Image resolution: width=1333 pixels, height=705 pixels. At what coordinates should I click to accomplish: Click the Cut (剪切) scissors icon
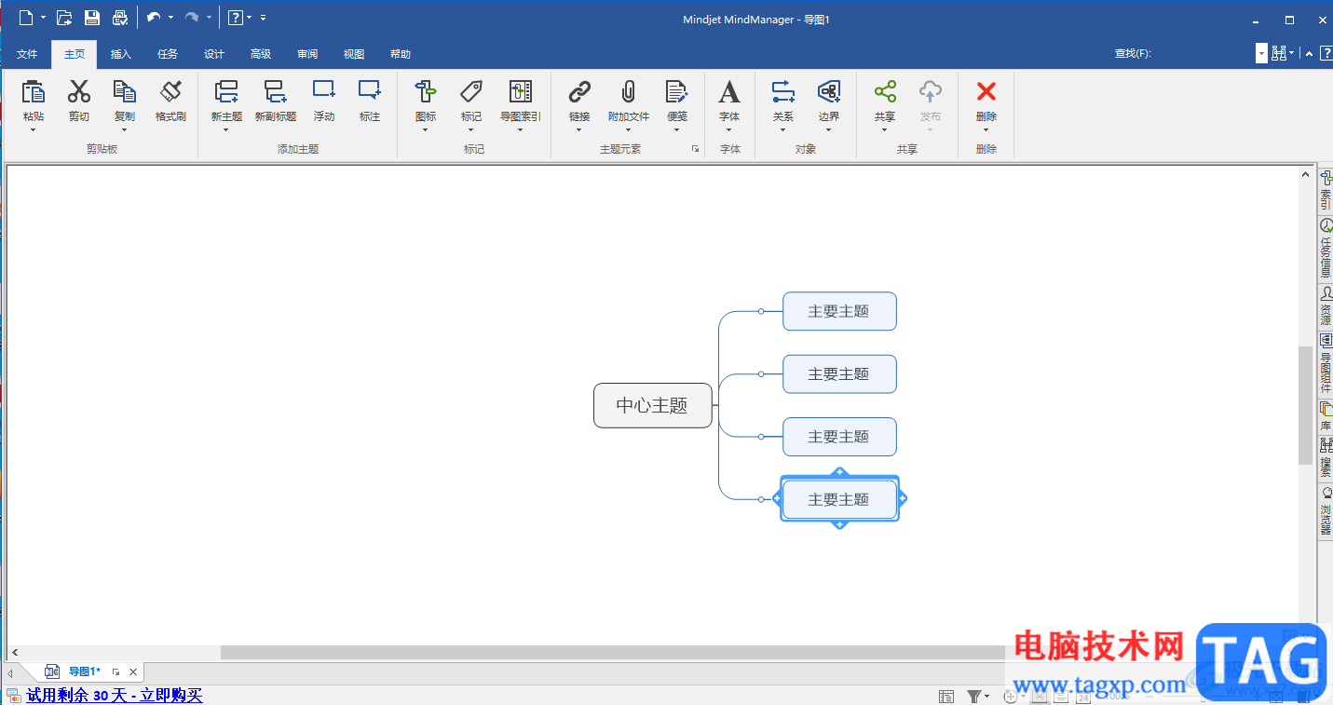pos(79,91)
